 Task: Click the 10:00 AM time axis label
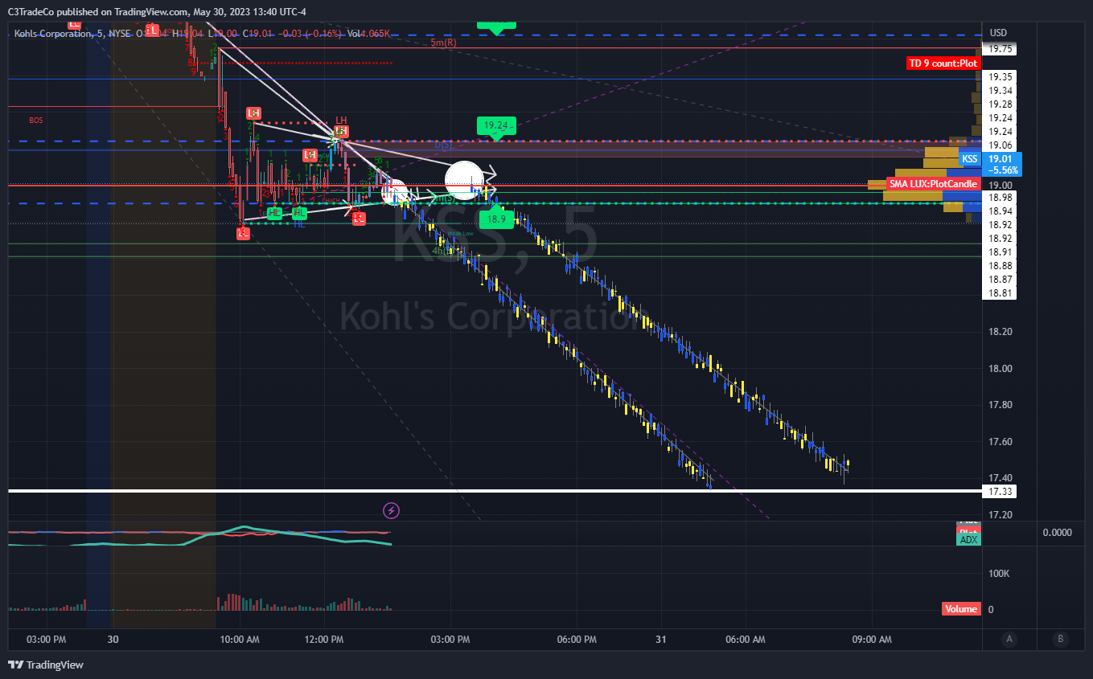coord(239,640)
